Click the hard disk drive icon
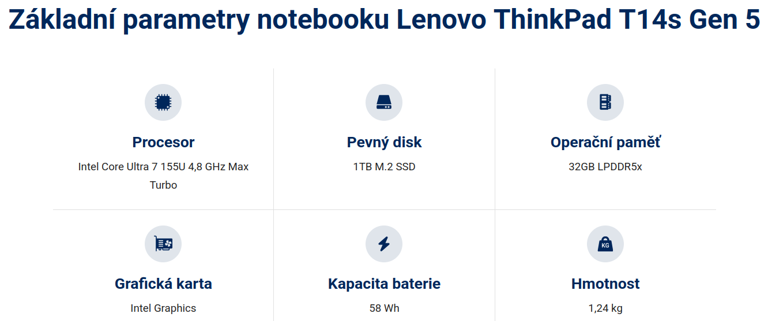 point(384,102)
